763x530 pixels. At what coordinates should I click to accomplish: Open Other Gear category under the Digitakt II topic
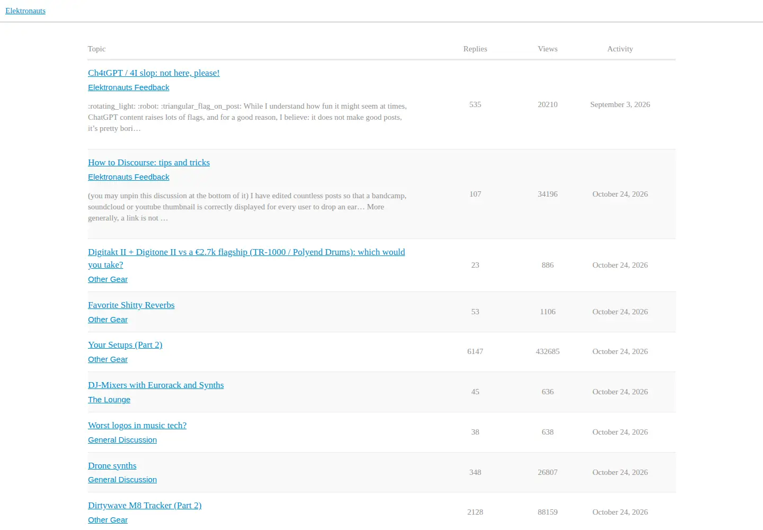(x=108, y=279)
